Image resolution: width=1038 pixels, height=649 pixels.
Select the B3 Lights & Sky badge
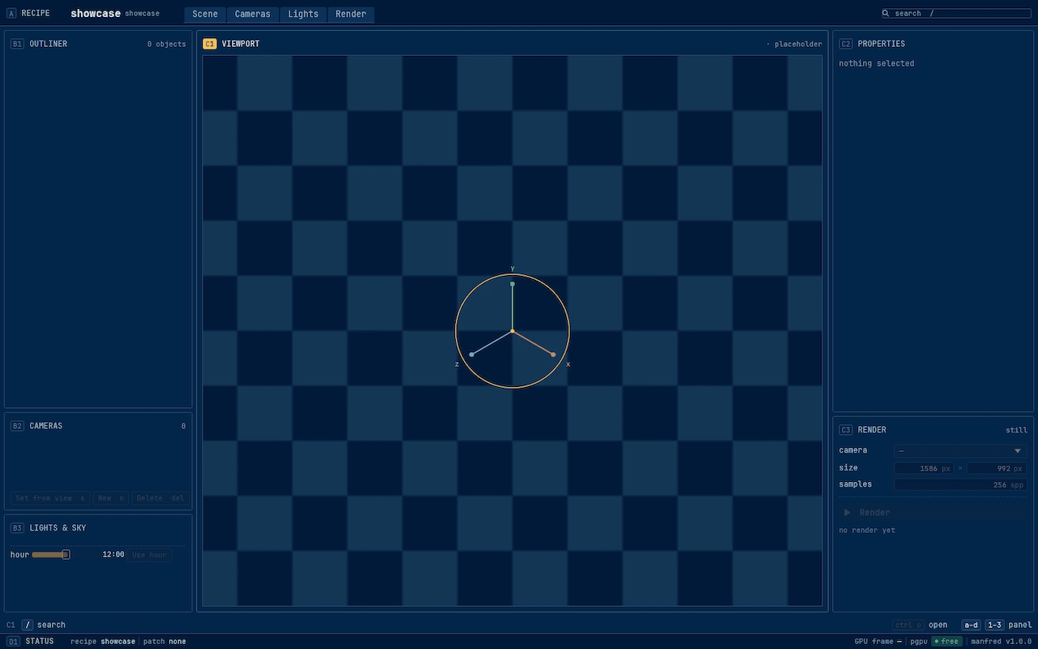[17, 528]
